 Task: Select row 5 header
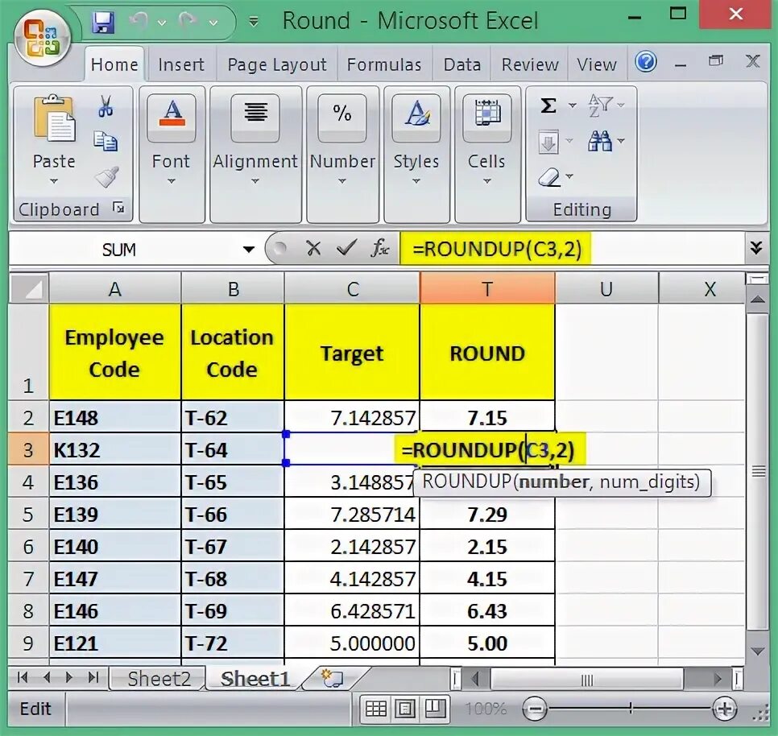pyautogui.click(x=28, y=515)
